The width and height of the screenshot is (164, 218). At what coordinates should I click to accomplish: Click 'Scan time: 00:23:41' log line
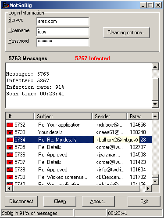point(35,94)
